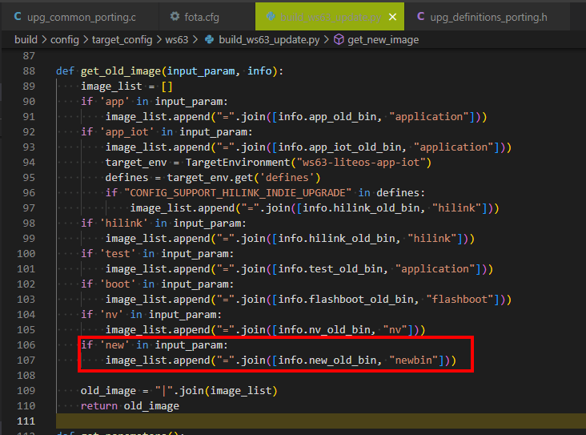Click 'info.hilink_old_bin' on line 97
Screen dimensions: 586x435
(361, 208)
